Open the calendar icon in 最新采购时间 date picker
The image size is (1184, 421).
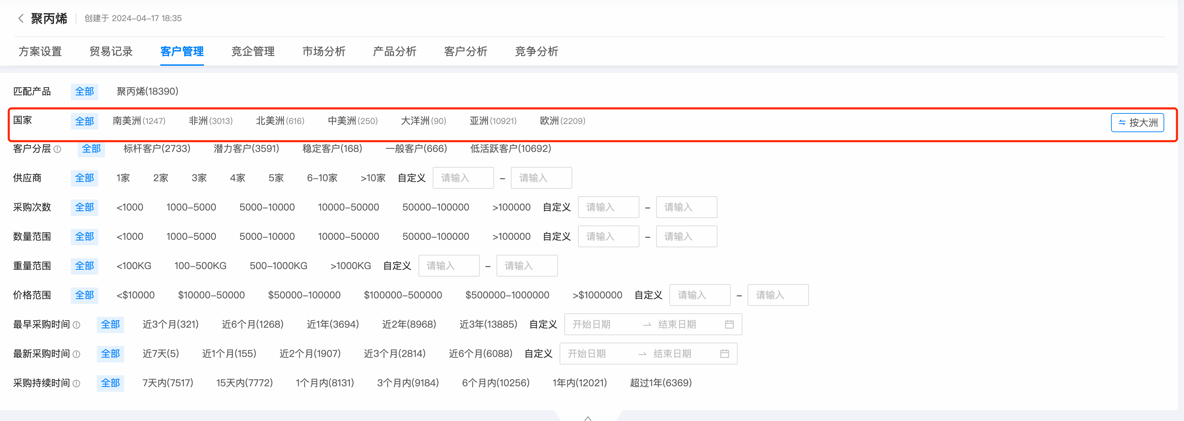click(725, 354)
